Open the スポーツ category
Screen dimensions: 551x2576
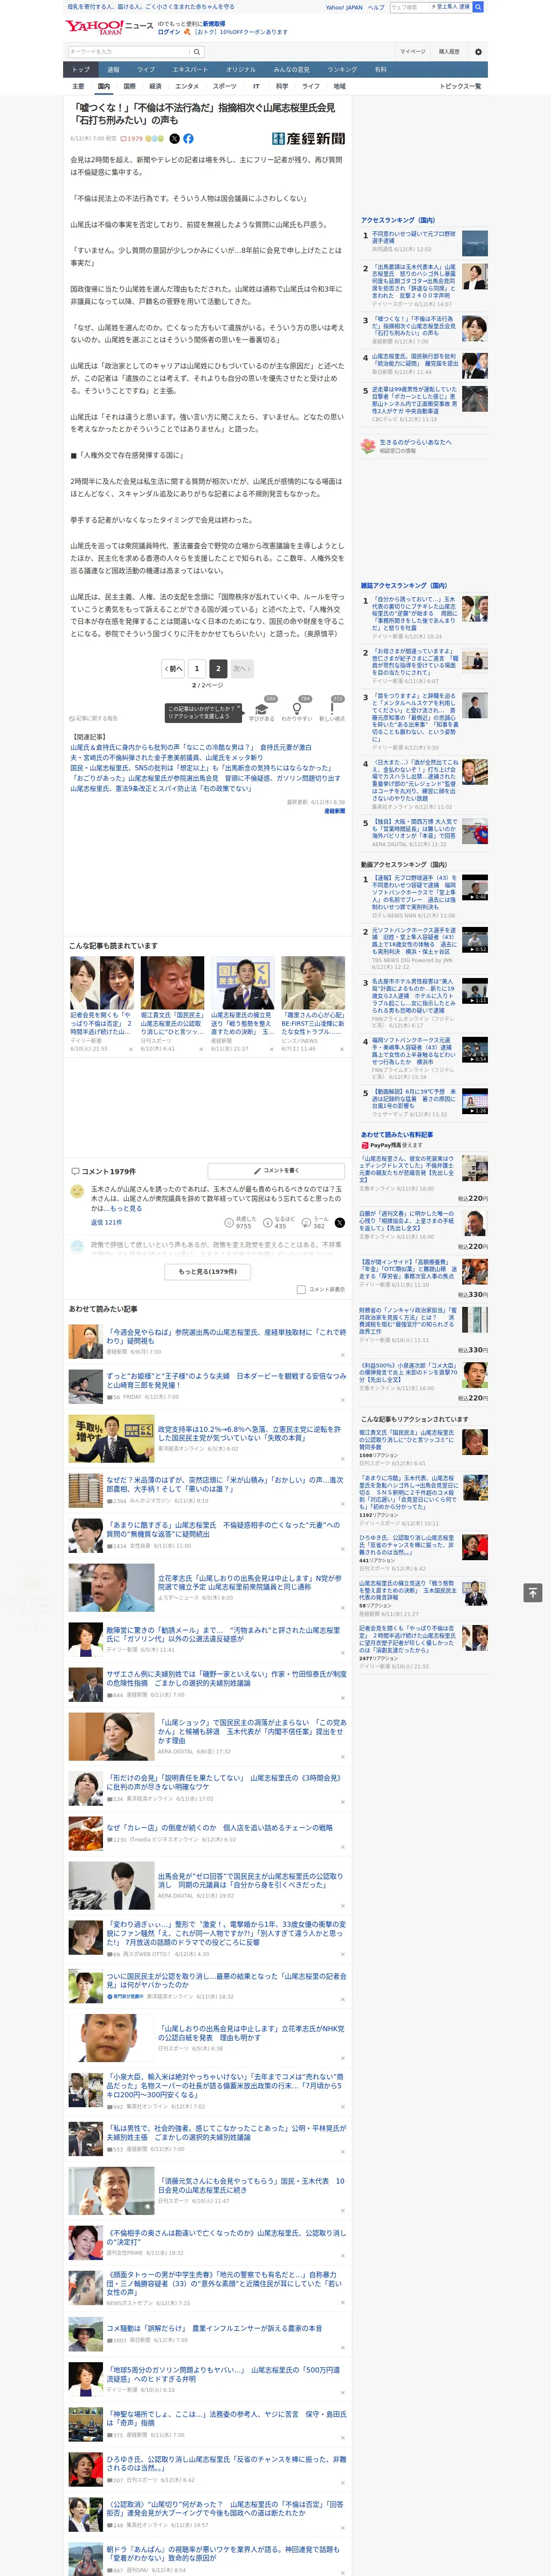coord(225,86)
